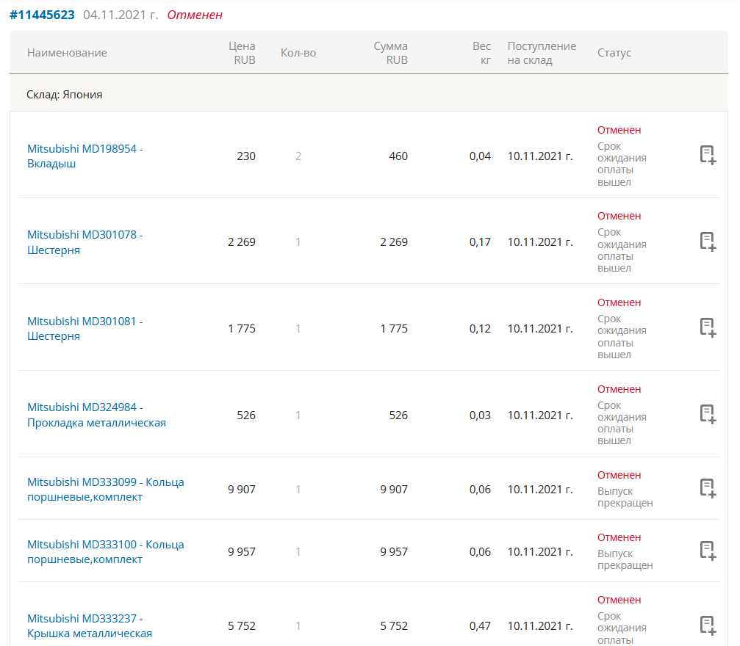Image resolution: width=740 pixels, height=646 pixels.
Task: Click the Поступление на склад column header
Action: [x=542, y=53]
